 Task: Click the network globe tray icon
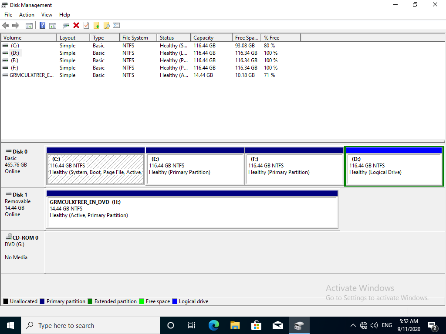pyautogui.click(x=364, y=325)
